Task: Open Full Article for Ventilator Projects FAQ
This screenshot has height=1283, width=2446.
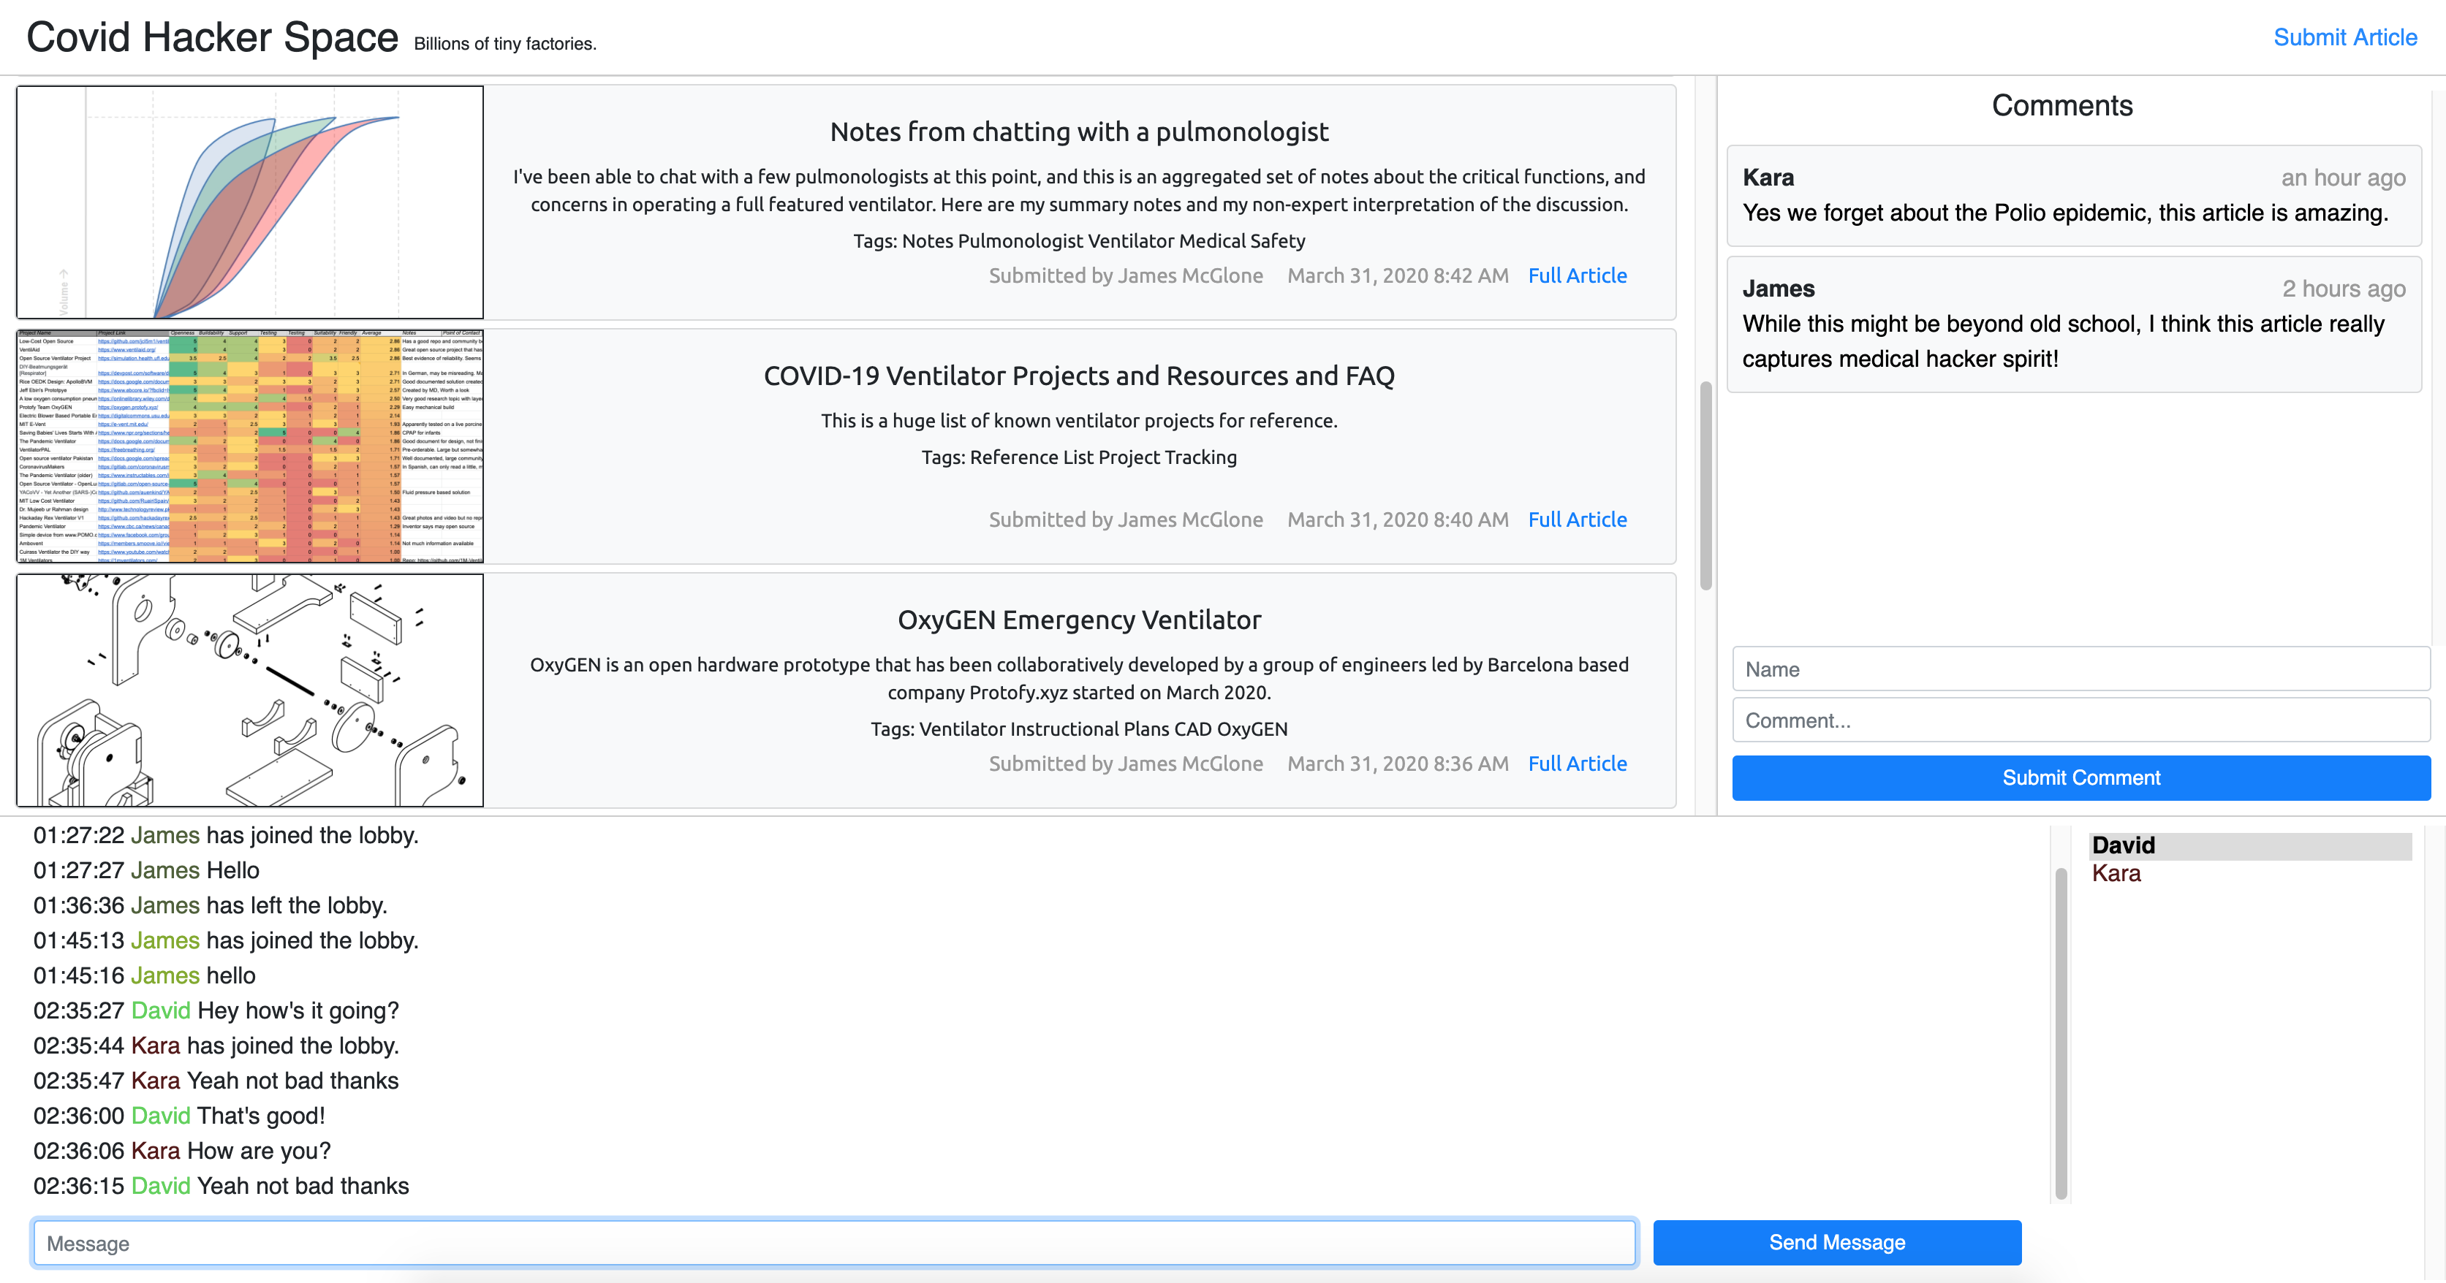Action: coord(1576,519)
